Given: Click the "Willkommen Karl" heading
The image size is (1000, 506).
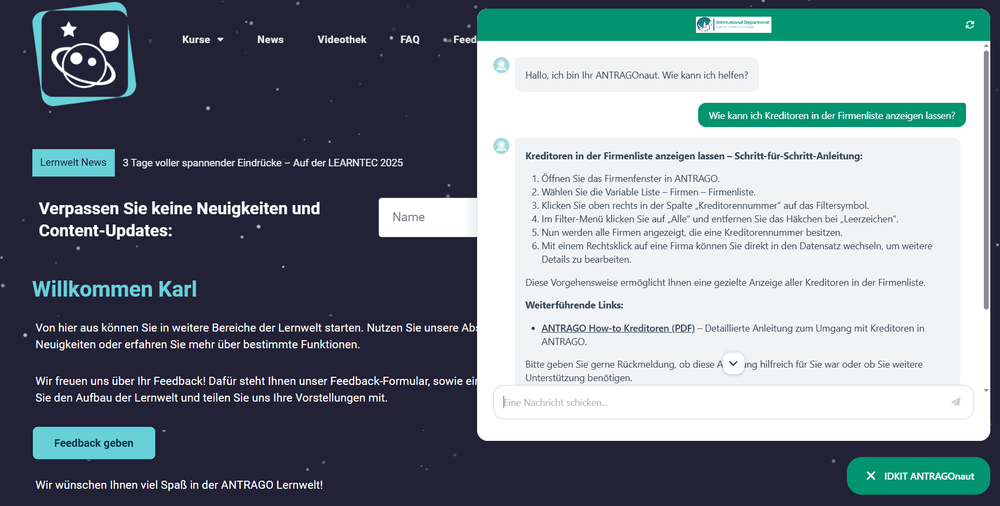Looking at the screenshot, I should pos(114,289).
